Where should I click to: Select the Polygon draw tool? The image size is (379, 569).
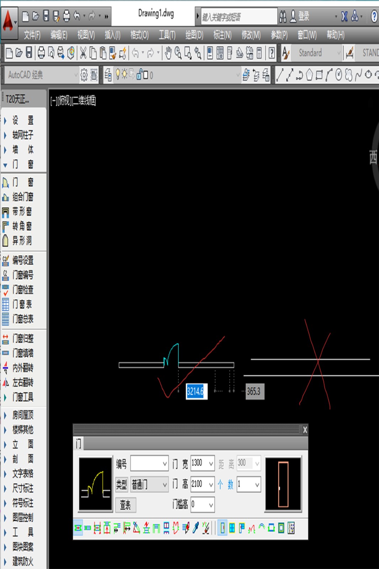click(309, 75)
